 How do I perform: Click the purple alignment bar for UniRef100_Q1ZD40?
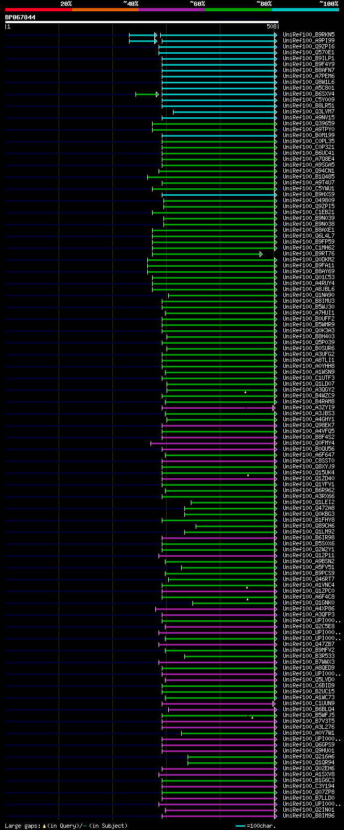(219, 479)
